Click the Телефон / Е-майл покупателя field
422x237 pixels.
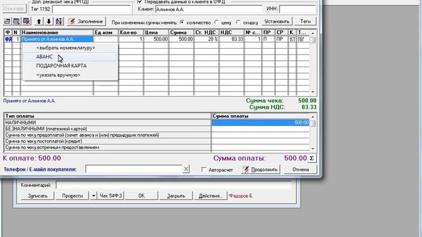[134, 169]
